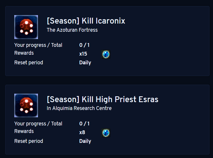Click the x15 reward amount

click(x=83, y=54)
